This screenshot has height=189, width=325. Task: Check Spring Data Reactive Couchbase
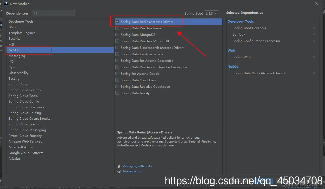[x=117, y=86]
